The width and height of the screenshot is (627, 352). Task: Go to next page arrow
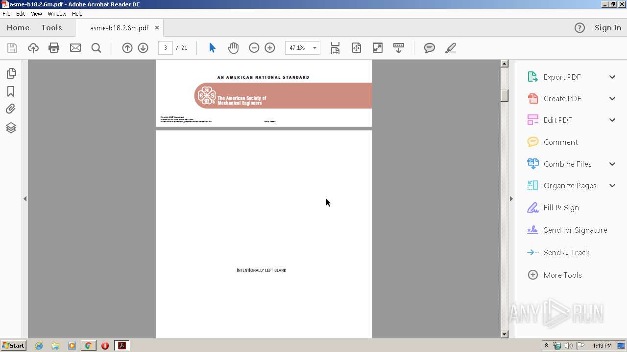(x=143, y=48)
